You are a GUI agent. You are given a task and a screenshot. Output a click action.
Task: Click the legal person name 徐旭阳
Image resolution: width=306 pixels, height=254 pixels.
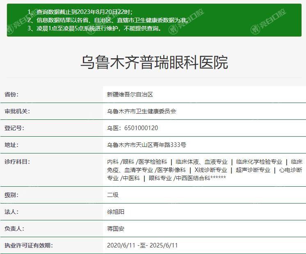(x=116, y=212)
